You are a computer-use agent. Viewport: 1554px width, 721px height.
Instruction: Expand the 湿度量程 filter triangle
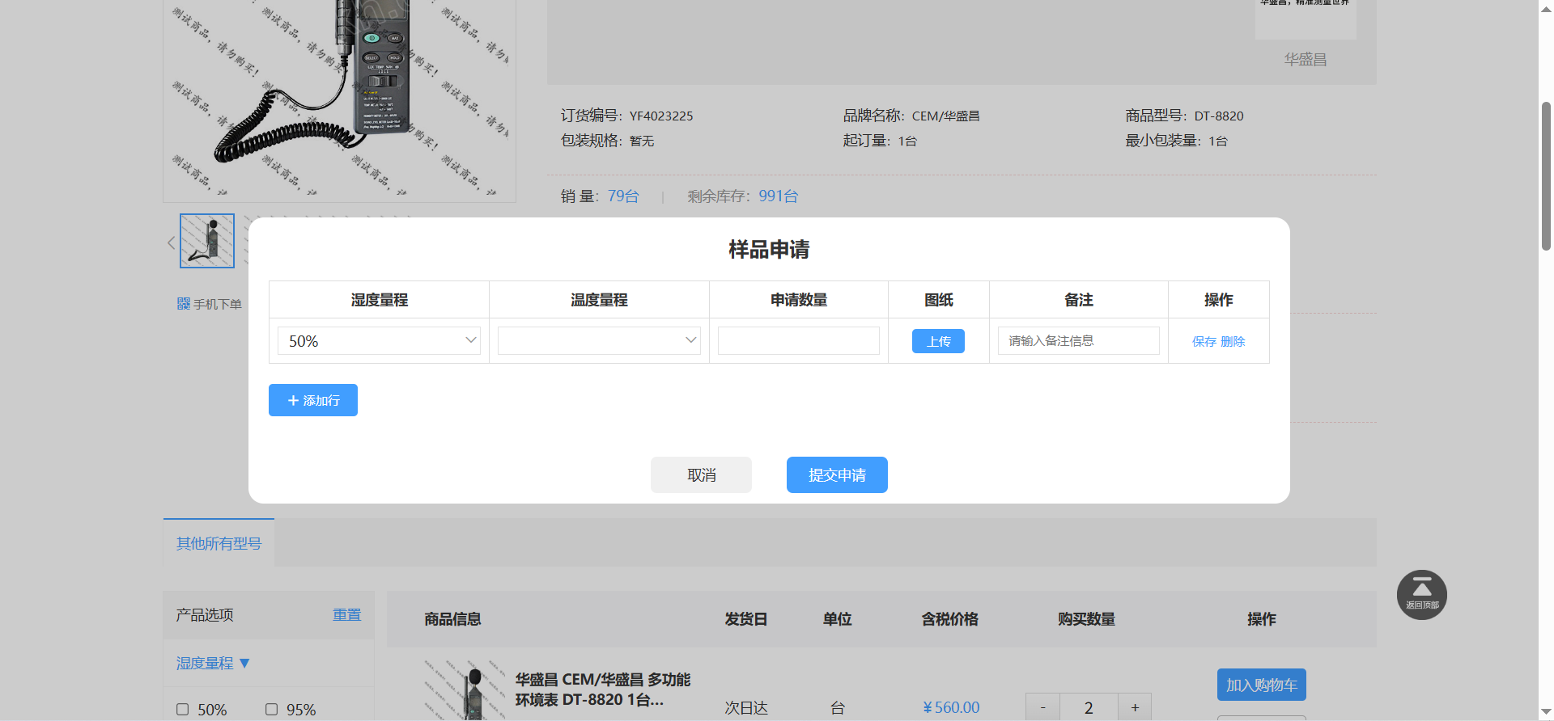coord(244,664)
